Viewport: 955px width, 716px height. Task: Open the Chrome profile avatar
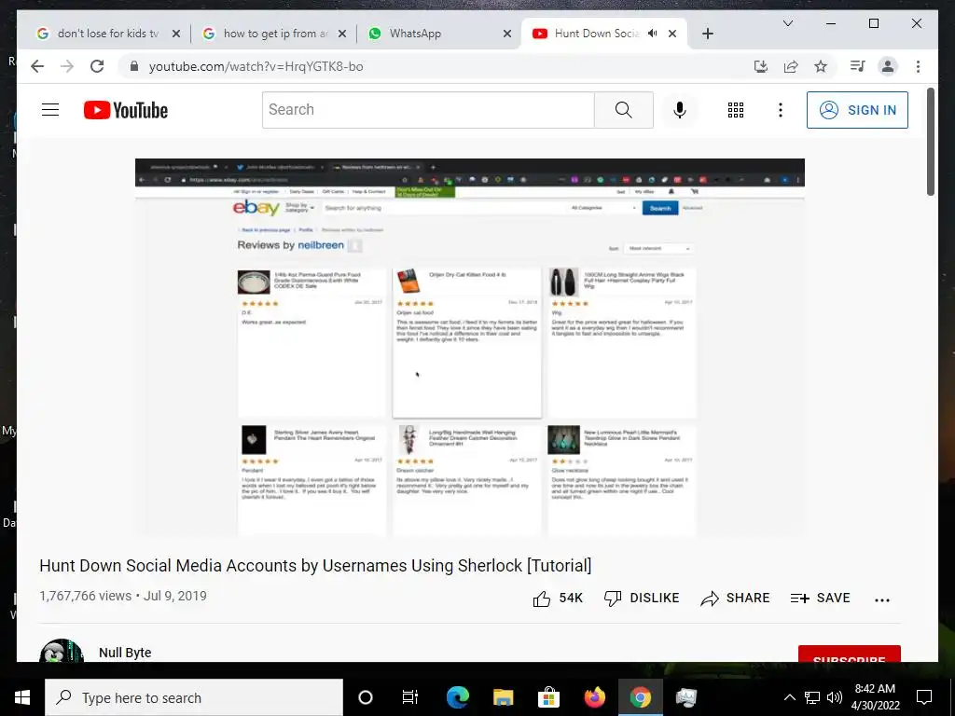click(x=888, y=66)
